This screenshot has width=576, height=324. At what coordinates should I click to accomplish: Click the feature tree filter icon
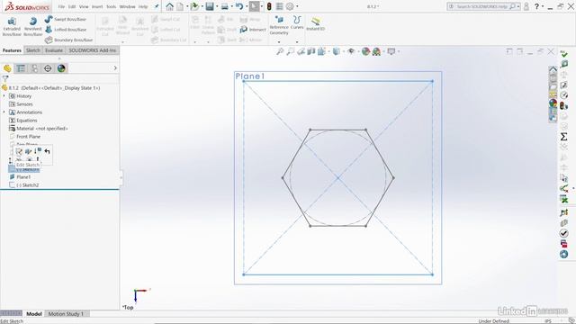pyautogui.click(x=5, y=78)
